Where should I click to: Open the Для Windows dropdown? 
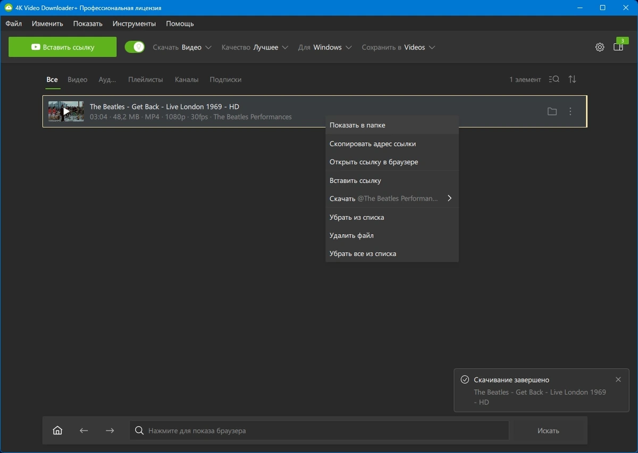[325, 47]
